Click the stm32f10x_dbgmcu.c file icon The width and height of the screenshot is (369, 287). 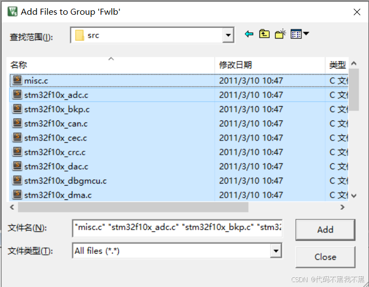click(x=17, y=180)
